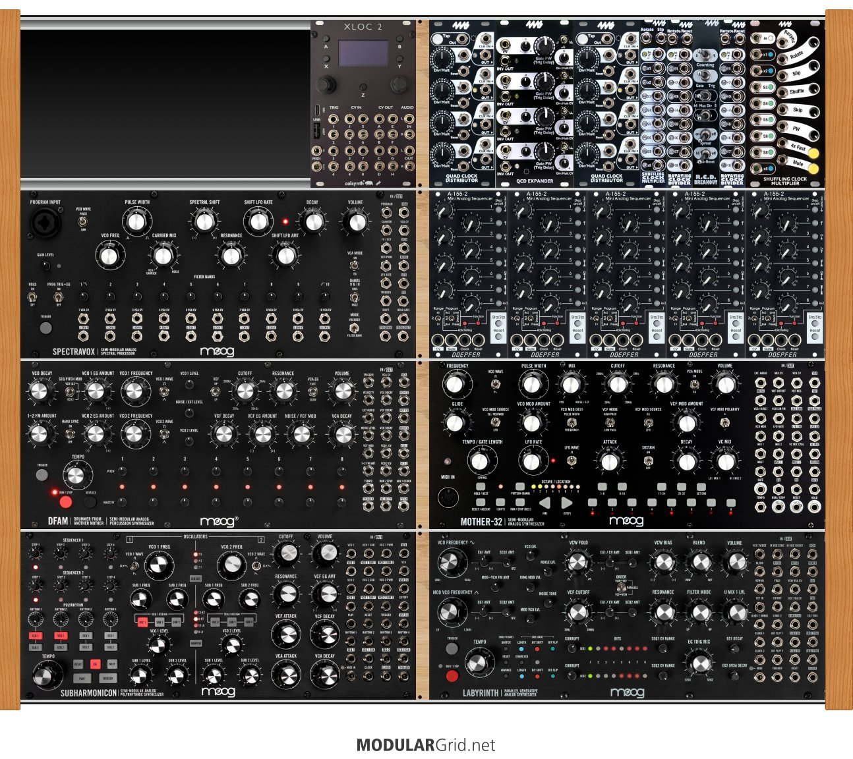Click the DFAM Trigger button
The width and height of the screenshot is (853, 759).
42,474
